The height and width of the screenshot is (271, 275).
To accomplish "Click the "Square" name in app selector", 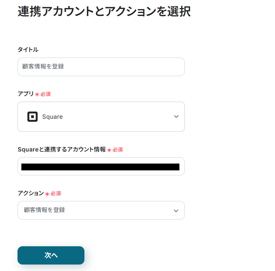I will pos(52,117).
